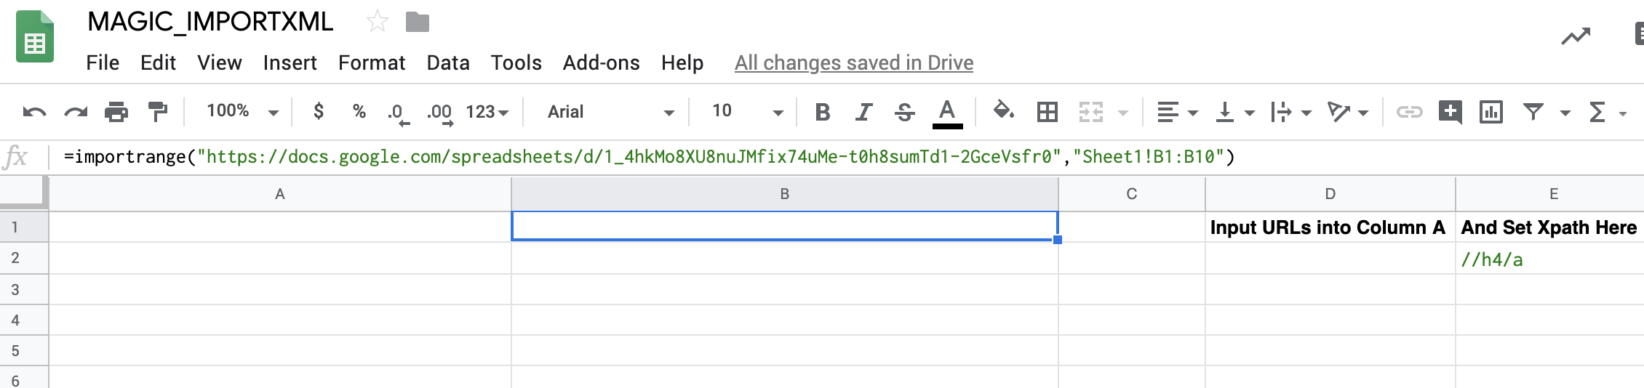Image resolution: width=1644 pixels, height=388 pixels.
Task: Open the Borders grid icon
Action: point(1048,112)
